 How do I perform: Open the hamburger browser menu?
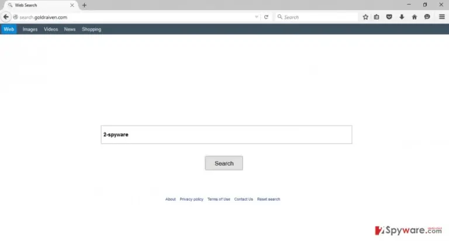coord(442,17)
